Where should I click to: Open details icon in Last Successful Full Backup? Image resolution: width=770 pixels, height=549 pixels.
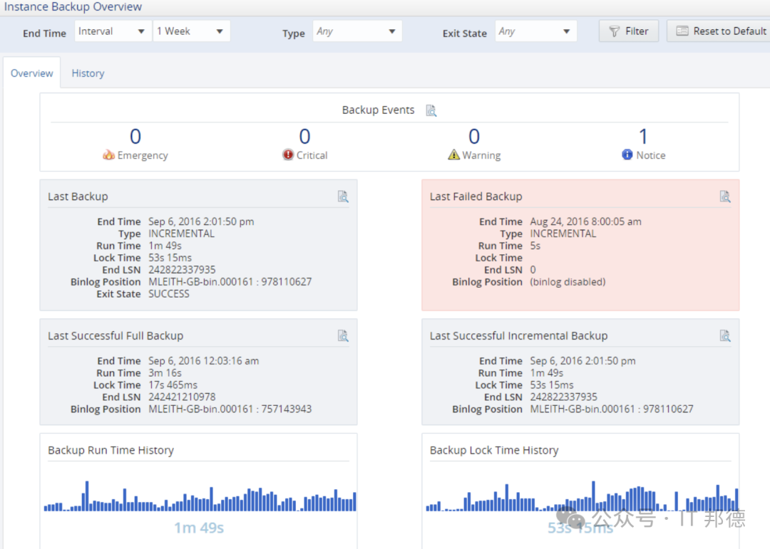point(343,336)
